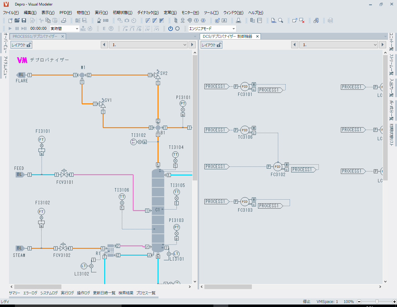
Task: Open the page selector dropdown in DCS pane
Action: tap(375, 45)
